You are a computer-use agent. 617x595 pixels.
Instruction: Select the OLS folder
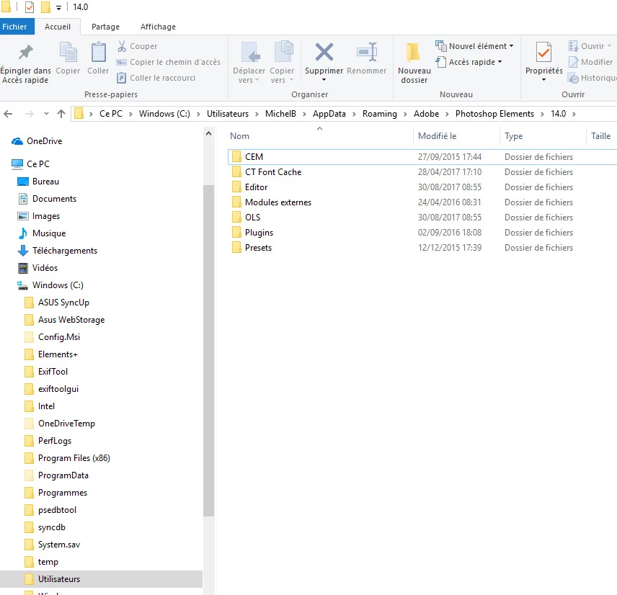click(422, 218)
